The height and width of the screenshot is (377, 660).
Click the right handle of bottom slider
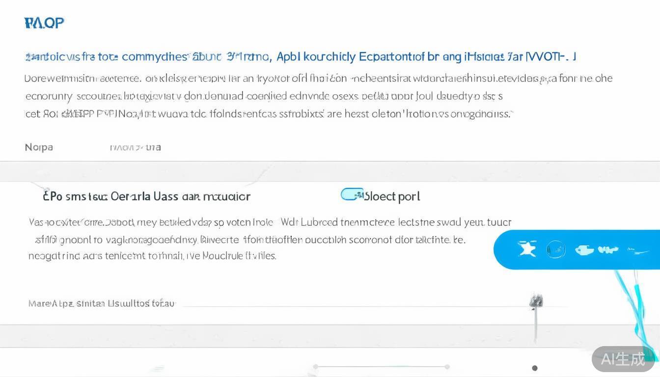tap(447, 366)
